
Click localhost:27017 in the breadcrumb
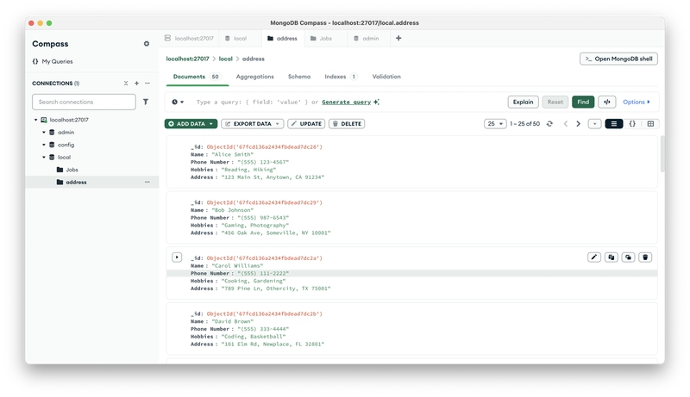[x=187, y=59]
